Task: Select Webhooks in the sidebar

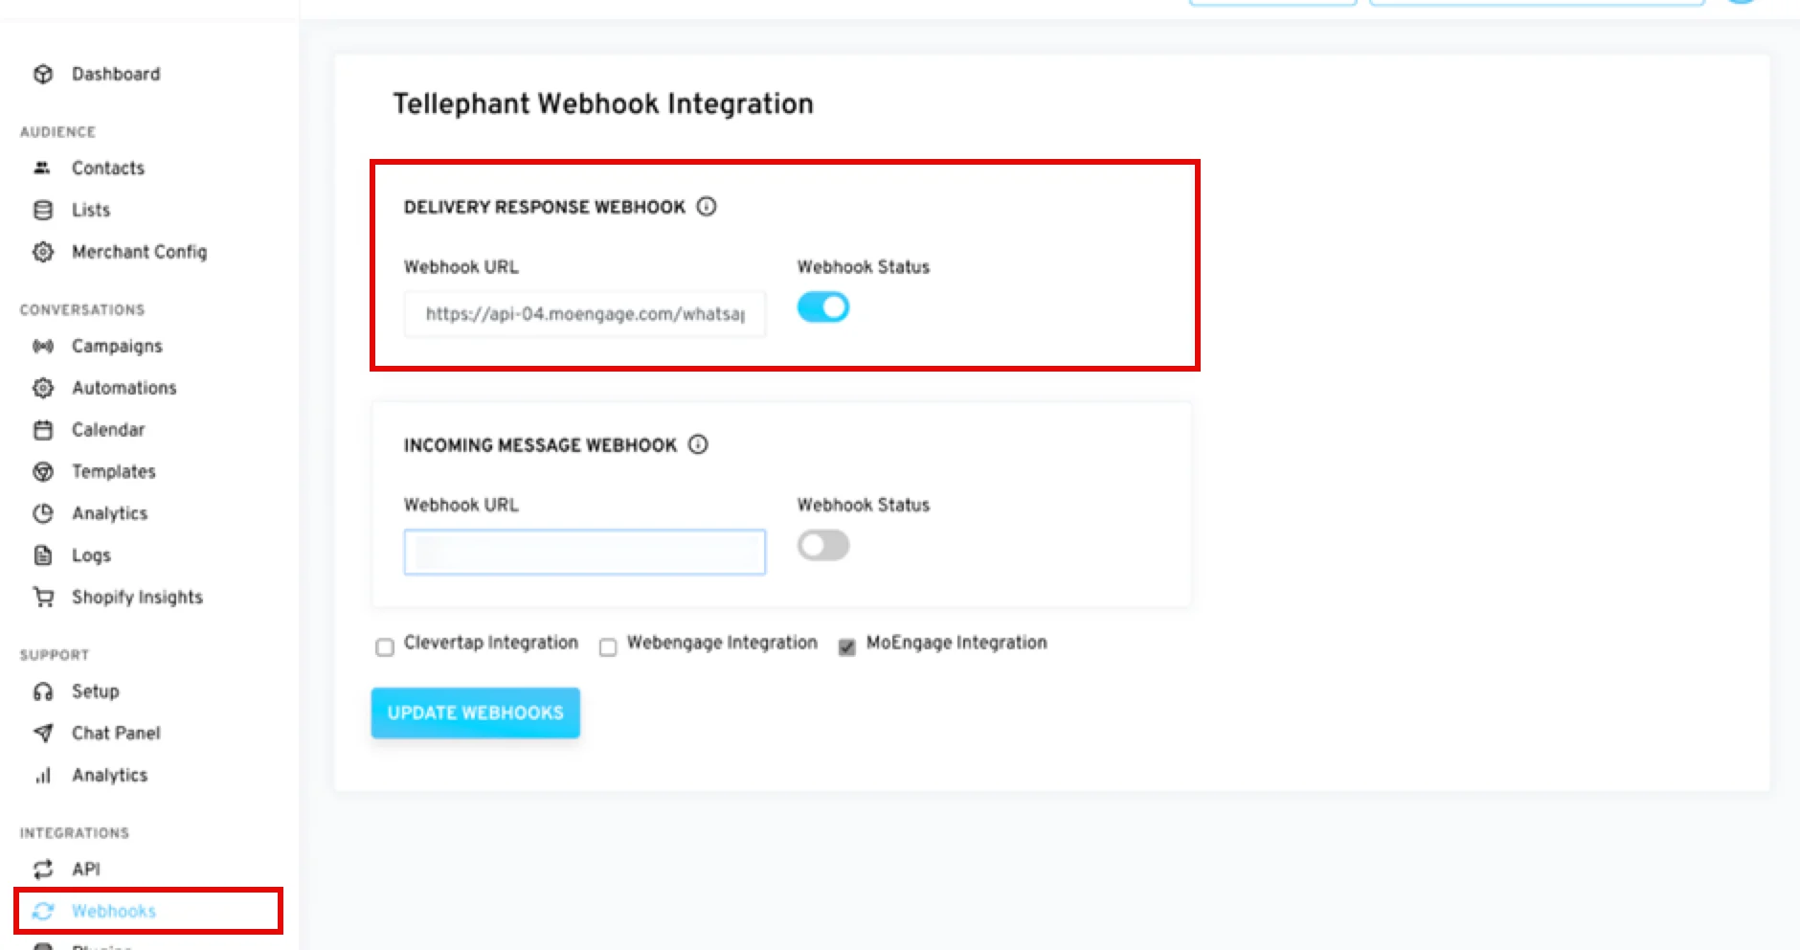Action: click(x=114, y=911)
